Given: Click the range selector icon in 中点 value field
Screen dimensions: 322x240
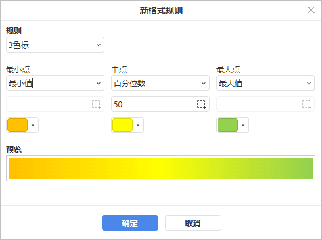Looking at the screenshot, I should click(x=201, y=104).
